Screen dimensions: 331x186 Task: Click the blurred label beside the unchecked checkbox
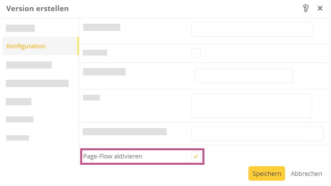click(95, 53)
